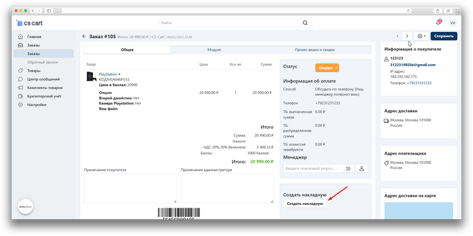
Task: Toggle the browser sidebar button
Action: [48, 11]
